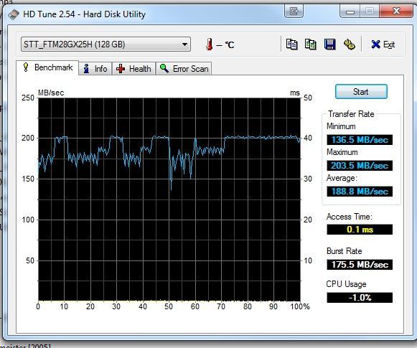Click the Minimum transfer rate value field

pos(360,140)
